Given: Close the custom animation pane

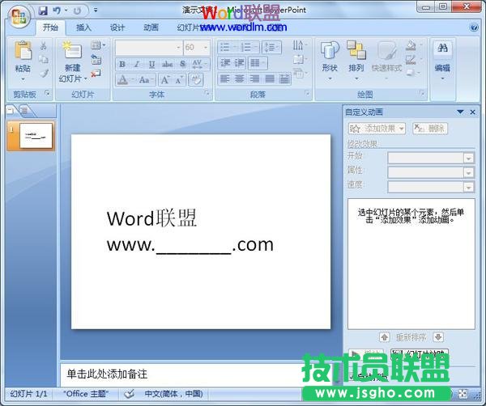Looking at the screenshot, I should coord(473,112).
